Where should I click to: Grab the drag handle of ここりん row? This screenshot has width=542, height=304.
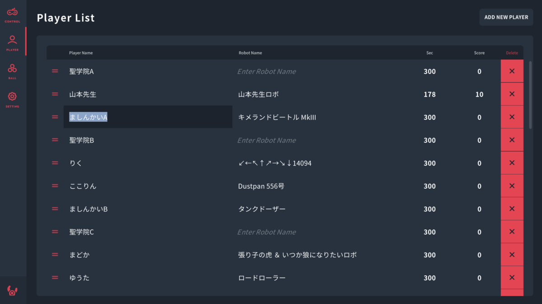[x=55, y=186]
